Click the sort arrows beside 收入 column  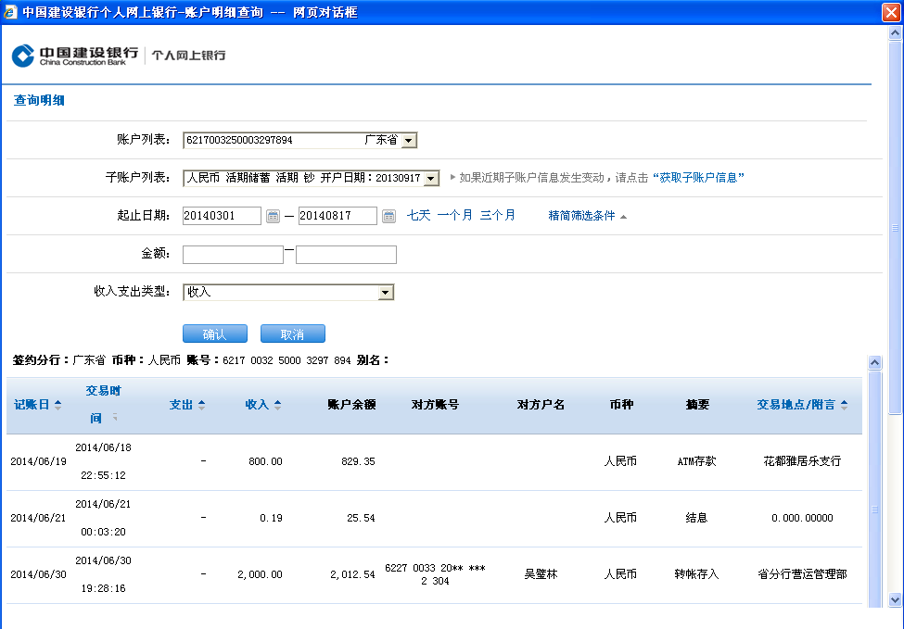click(277, 405)
